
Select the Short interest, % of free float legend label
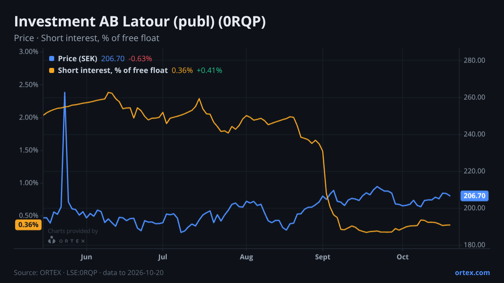113,70
